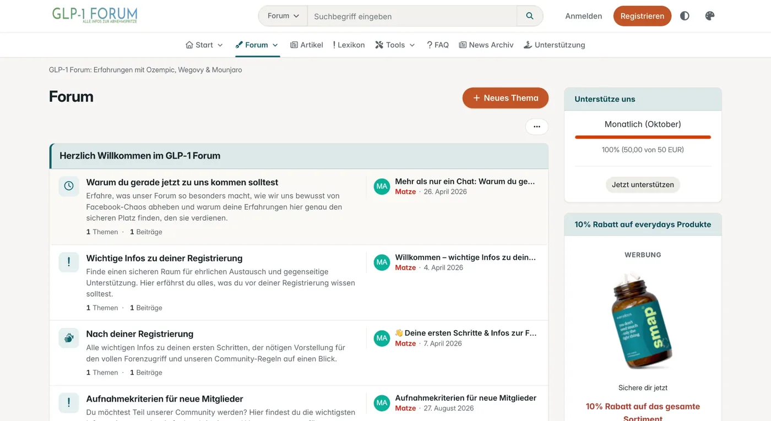This screenshot has width=771, height=421.
Task: Click the breadcrumb 'GLP-1 Forum: Erfahrungen mit Ozempic'
Action: click(x=145, y=70)
